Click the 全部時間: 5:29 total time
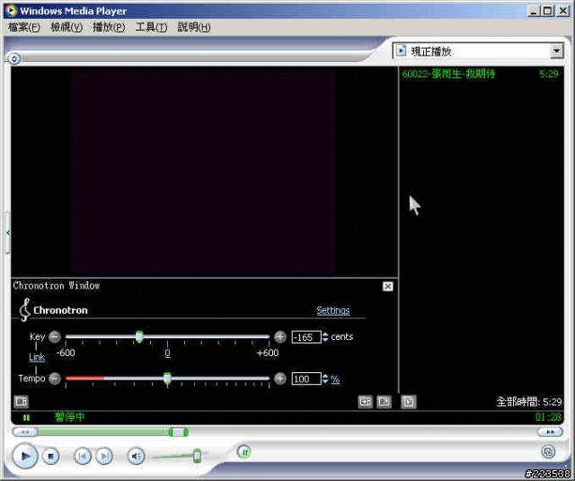Screen dimensions: 575x481 [x=529, y=402]
